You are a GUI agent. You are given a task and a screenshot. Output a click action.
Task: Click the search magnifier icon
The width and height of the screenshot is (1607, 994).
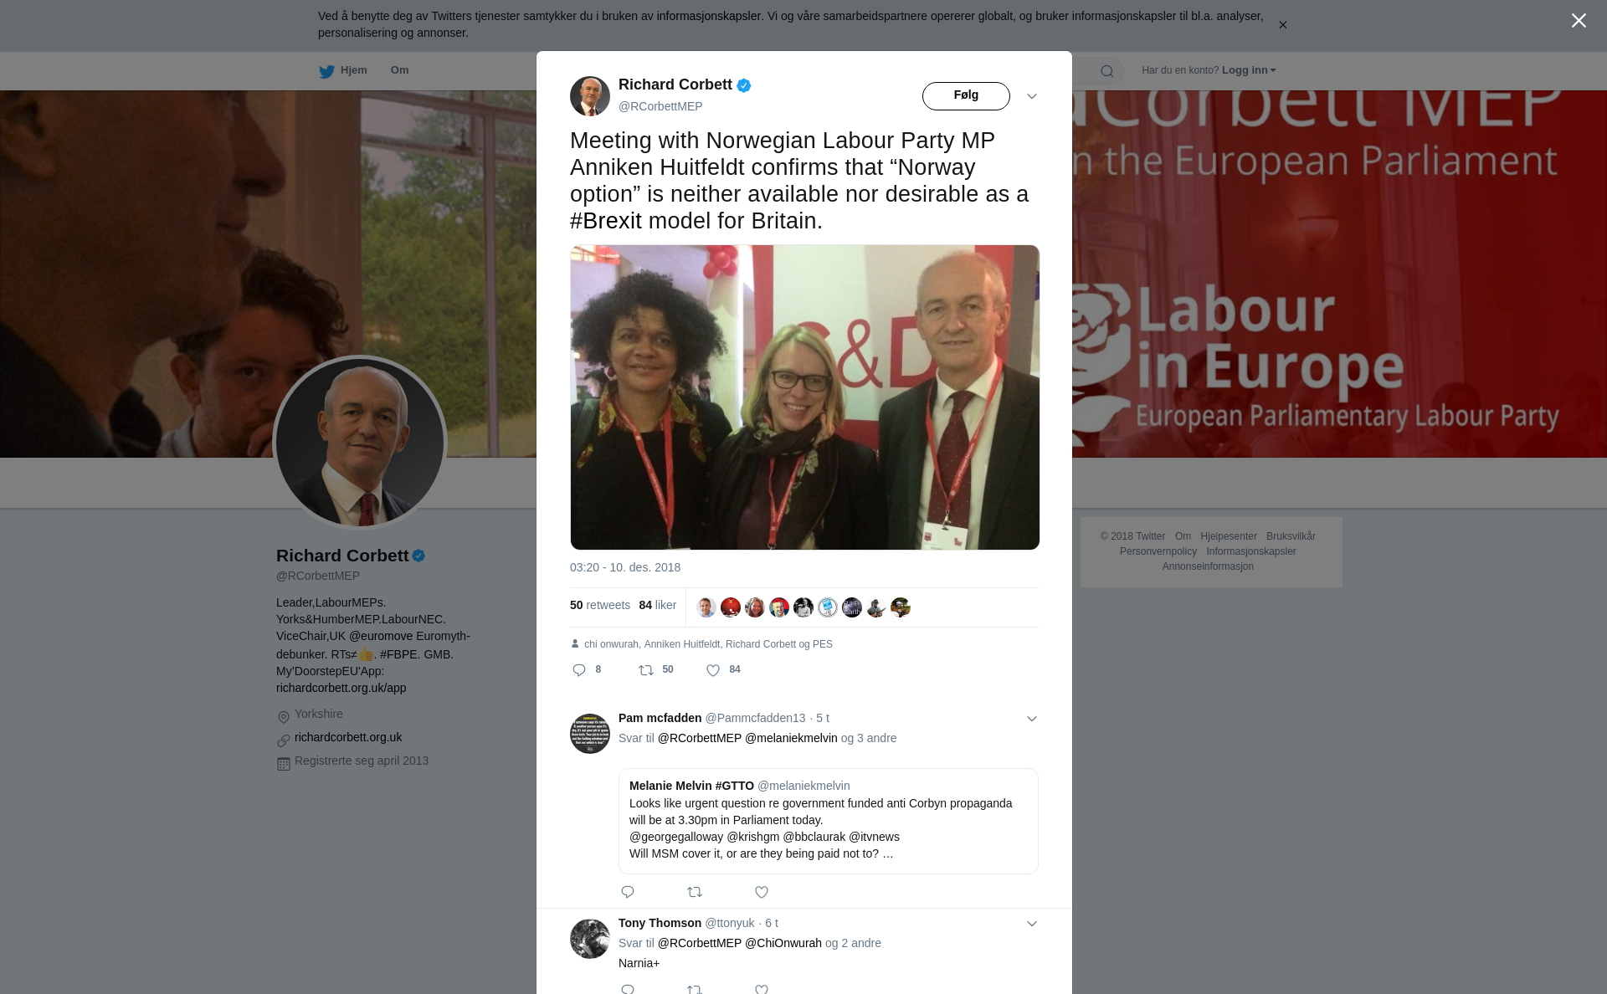[x=1106, y=71]
